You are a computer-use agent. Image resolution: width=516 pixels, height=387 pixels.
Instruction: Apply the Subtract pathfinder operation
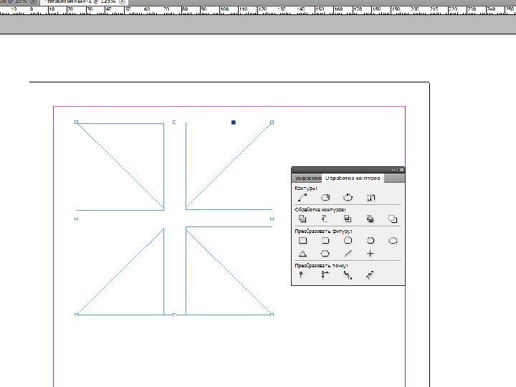(x=325, y=219)
